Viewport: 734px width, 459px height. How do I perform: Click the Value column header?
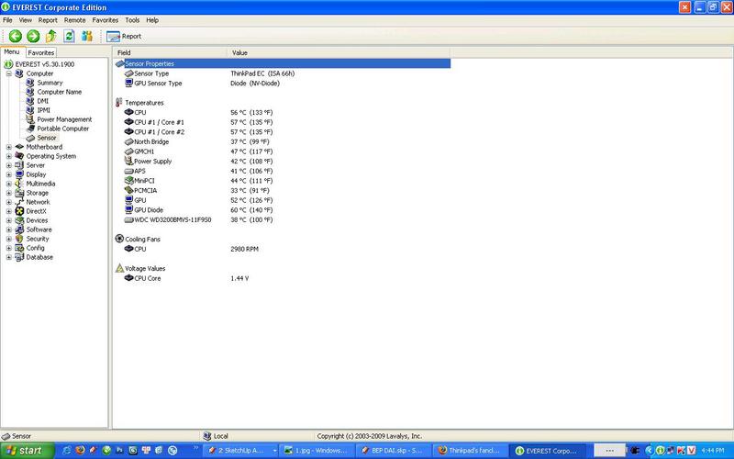339,53
